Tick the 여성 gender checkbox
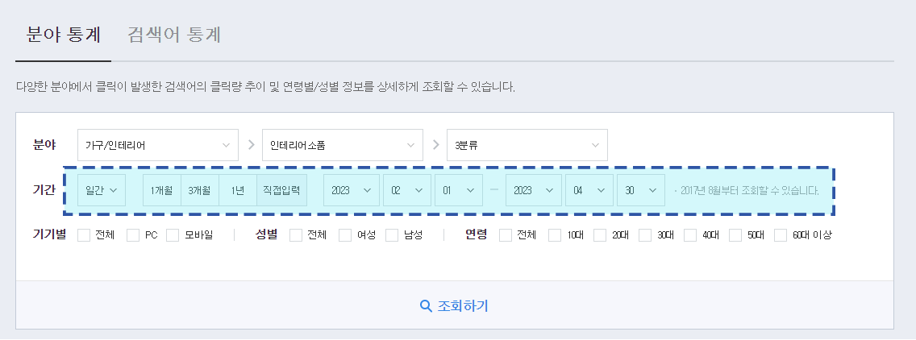Image resolution: width=916 pixels, height=340 pixels. (x=345, y=235)
